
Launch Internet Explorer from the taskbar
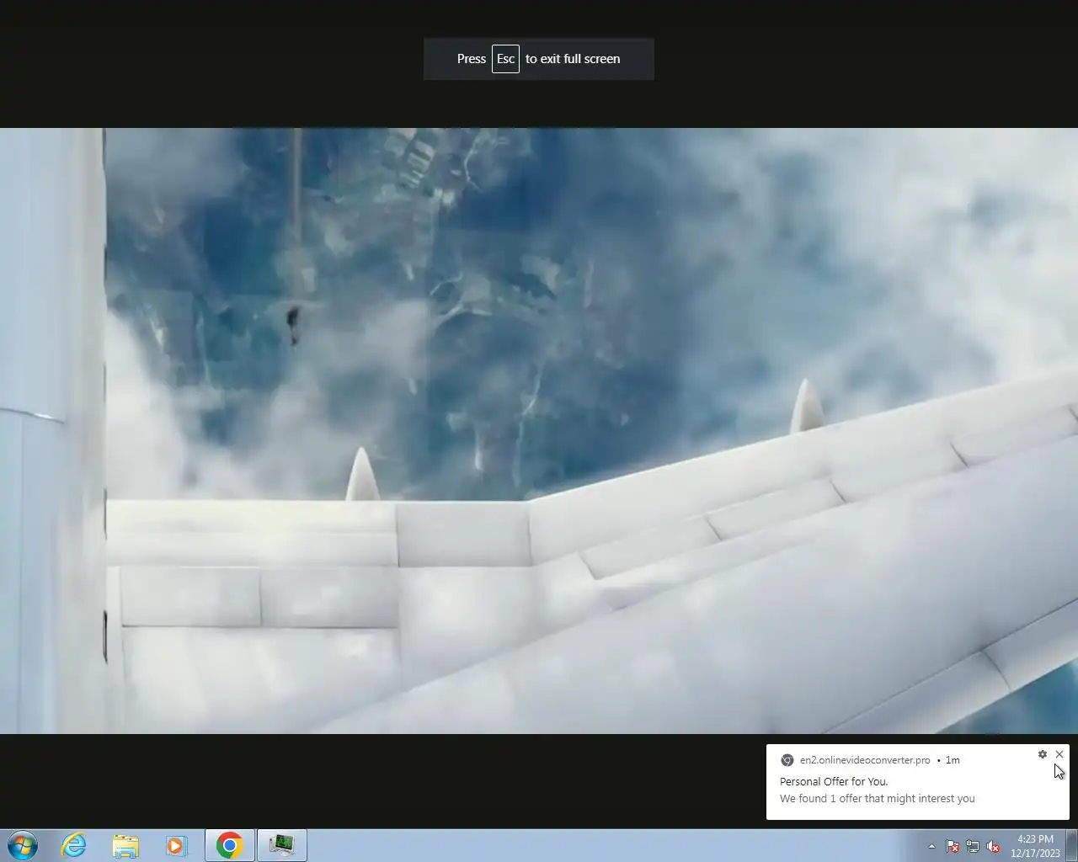point(74,845)
